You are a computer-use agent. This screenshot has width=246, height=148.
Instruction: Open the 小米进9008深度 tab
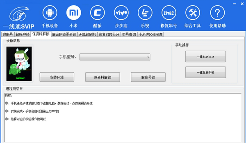(150, 35)
